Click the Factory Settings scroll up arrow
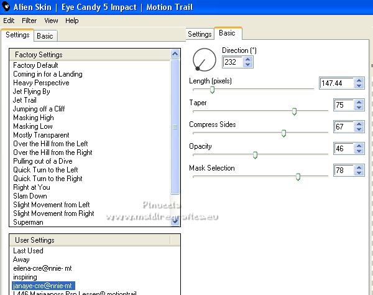The height and width of the screenshot is (295, 373). (175, 54)
